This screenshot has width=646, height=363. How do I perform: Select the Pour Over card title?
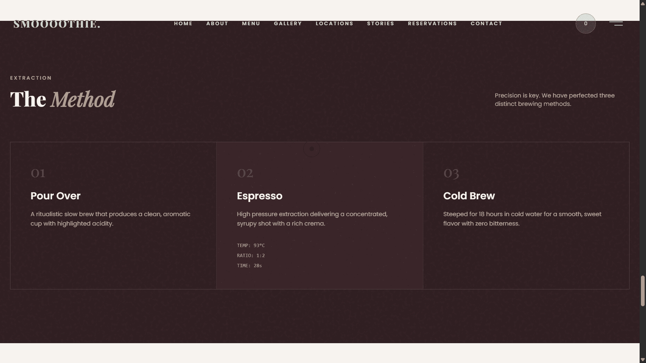[56, 196]
